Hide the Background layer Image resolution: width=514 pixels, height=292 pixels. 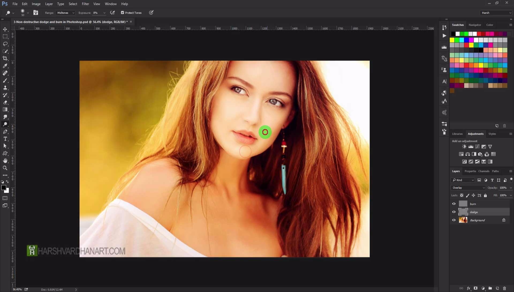point(454,220)
